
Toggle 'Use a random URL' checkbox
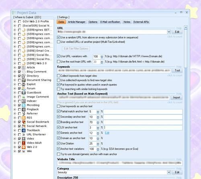(59, 37)
